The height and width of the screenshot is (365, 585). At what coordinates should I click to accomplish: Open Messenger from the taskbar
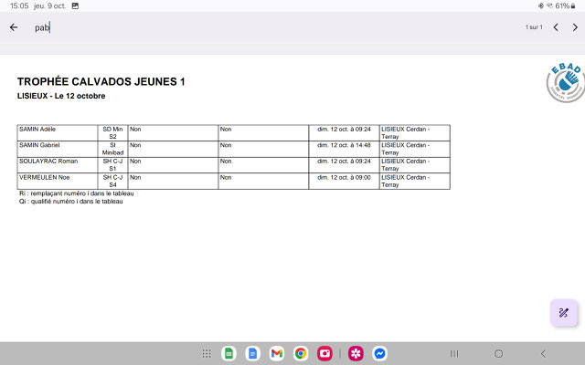[380, 353]
